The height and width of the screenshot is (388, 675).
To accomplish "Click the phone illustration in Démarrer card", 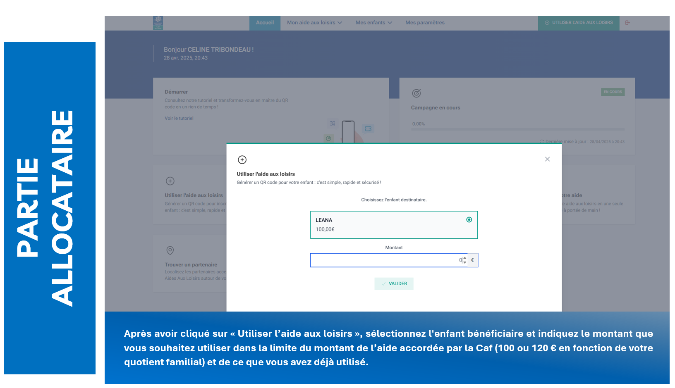I will [x=348, y=131].
